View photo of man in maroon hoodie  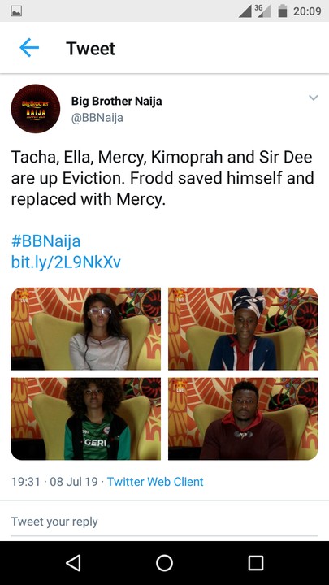pos(243,418)
